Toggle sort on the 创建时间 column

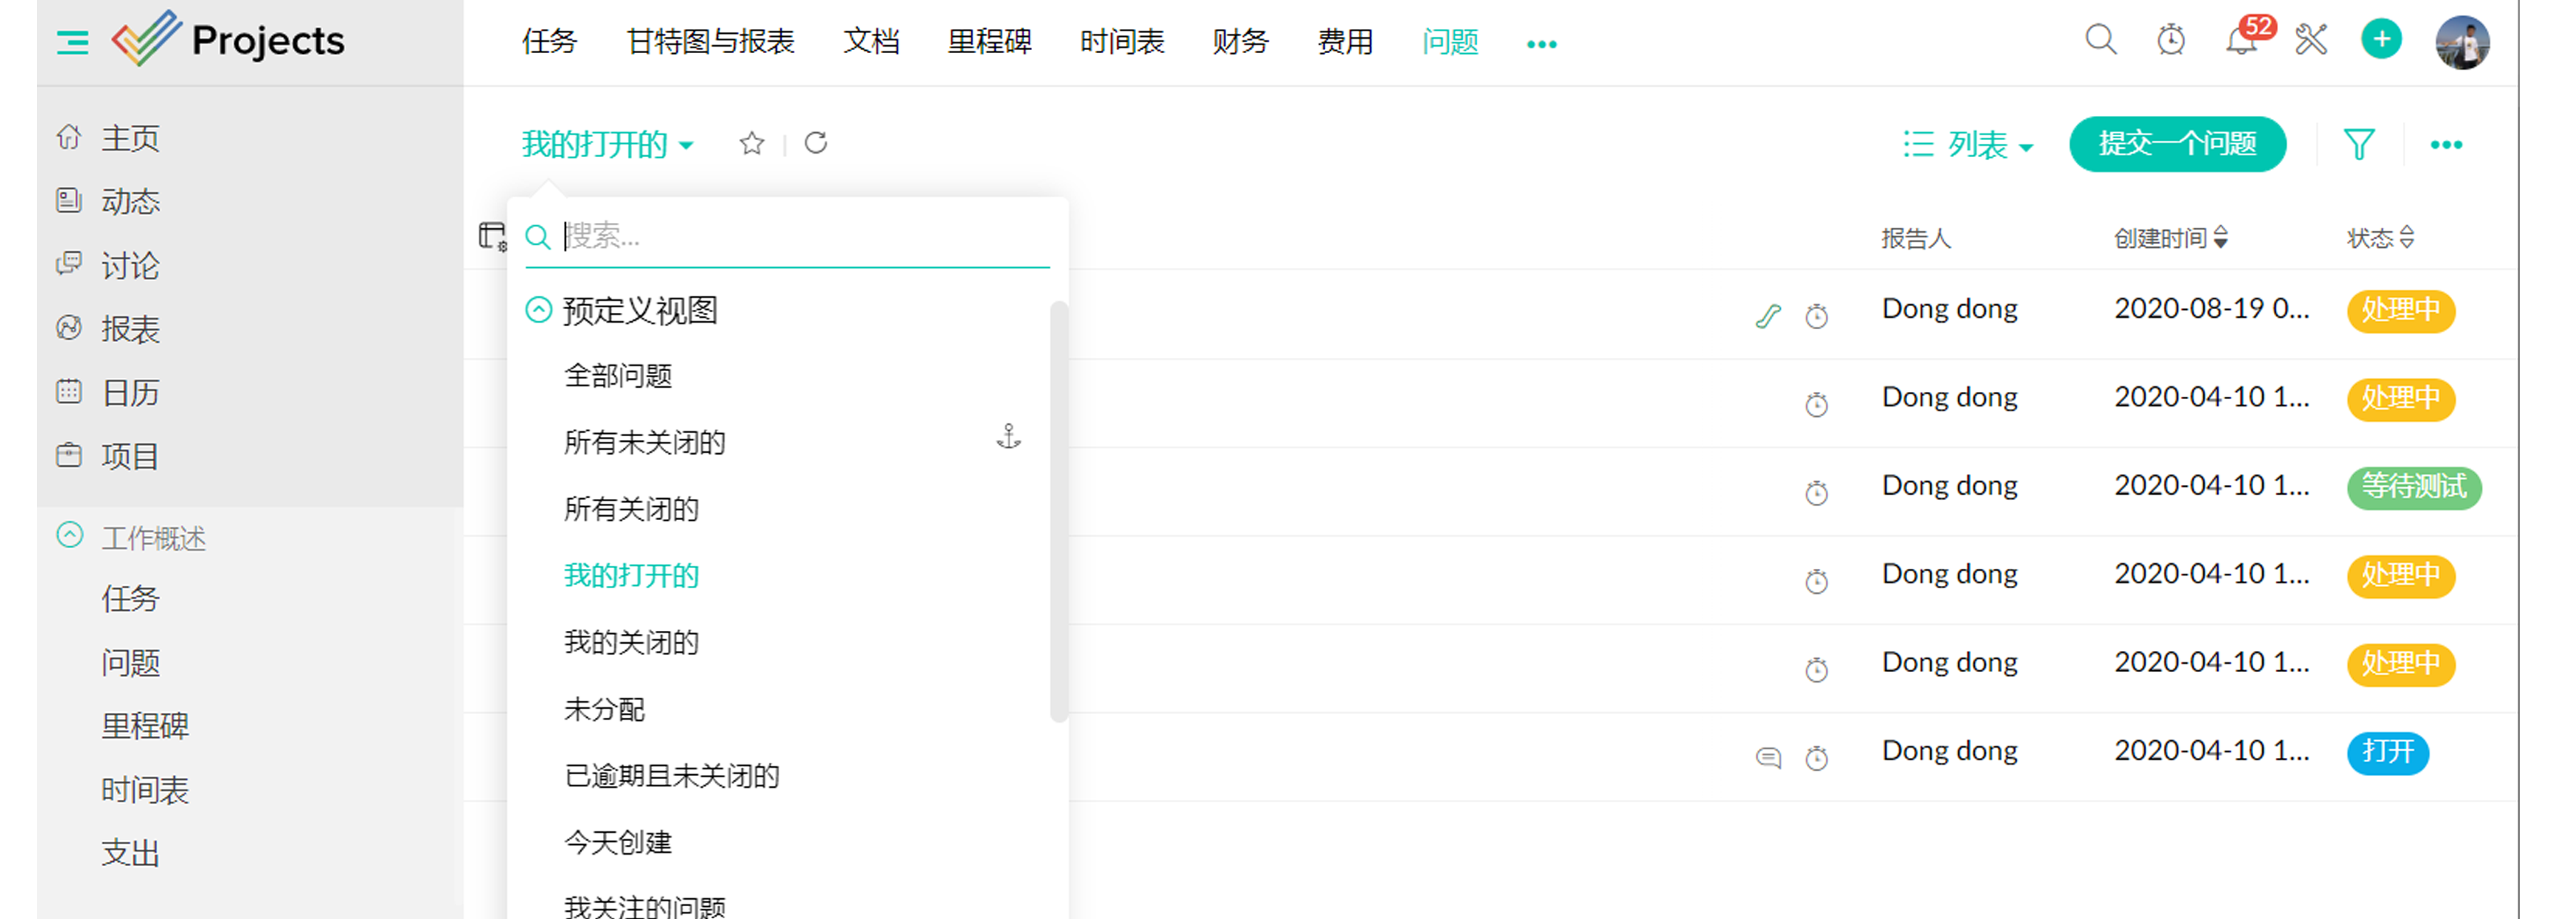pos(2220,238)
